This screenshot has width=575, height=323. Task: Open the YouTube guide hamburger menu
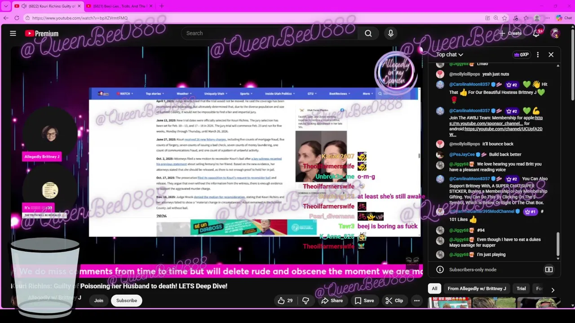[13, 33]
